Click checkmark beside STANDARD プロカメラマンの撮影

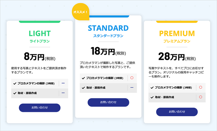point(83,78)
